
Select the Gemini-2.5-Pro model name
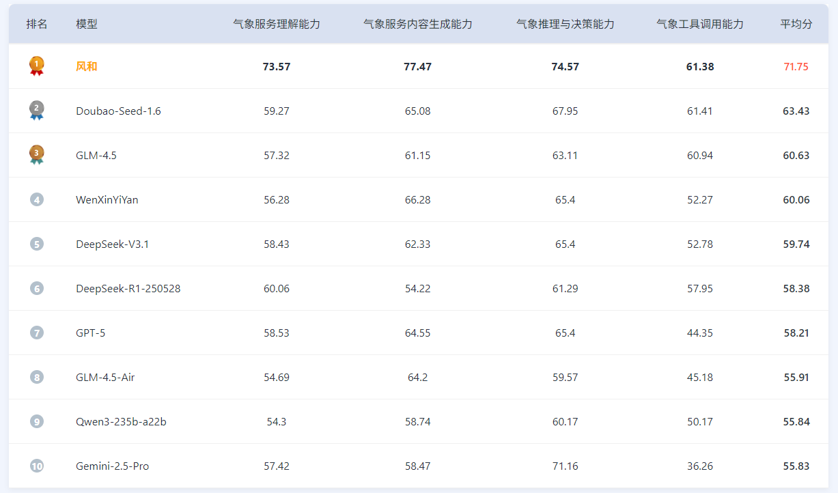coord(113,466)
